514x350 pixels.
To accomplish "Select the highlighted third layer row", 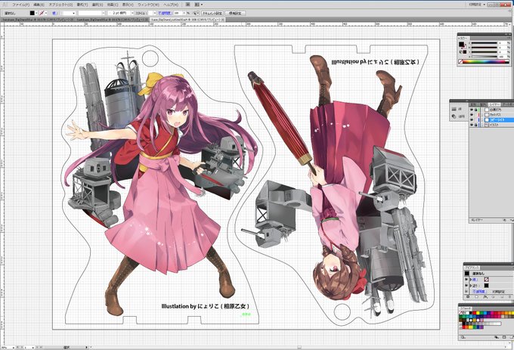I will (497, 119).
